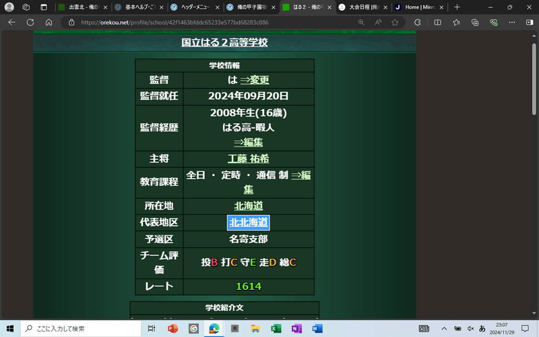Open OneNote from the taskbar
This screenshot has width=539, height=337.
tap(296, 328)
